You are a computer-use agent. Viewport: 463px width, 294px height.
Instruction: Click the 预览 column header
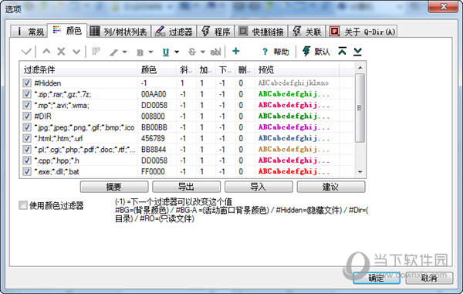point(297,69)
